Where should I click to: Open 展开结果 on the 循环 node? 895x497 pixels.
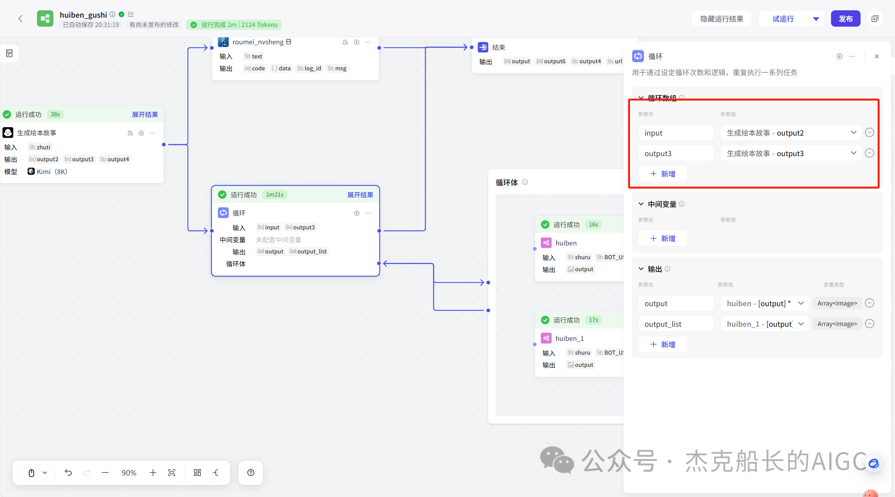click(360, 195)
